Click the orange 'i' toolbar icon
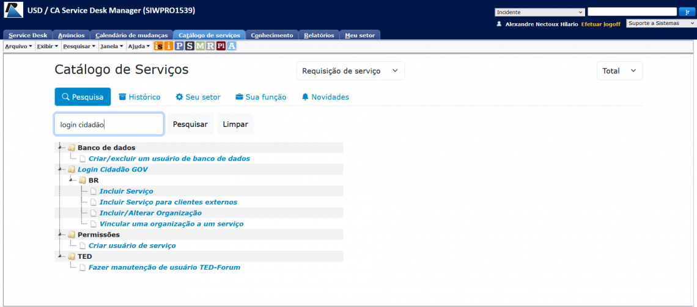The height and width of the screenshot is (307, 697). pyautogui.click(x=169, y=46)
